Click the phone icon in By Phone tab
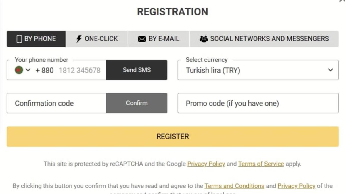This screenshot has width=345, height=194. pos(19,39)
